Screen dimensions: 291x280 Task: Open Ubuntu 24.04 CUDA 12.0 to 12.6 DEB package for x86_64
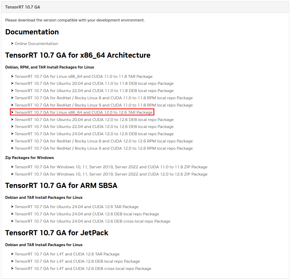pyautogui.click(x=94, y=134)
